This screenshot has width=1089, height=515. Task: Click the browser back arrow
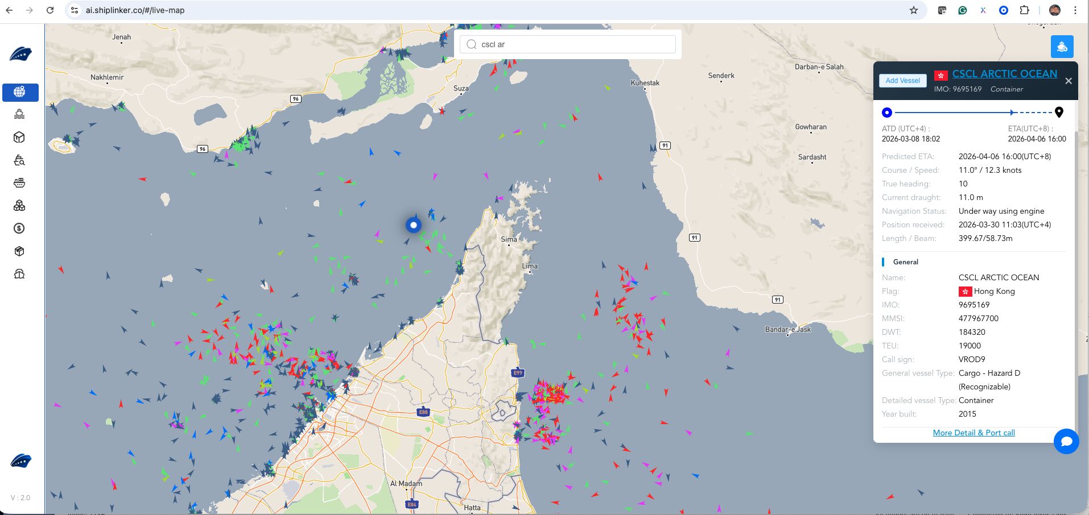(x=9, y=10)
